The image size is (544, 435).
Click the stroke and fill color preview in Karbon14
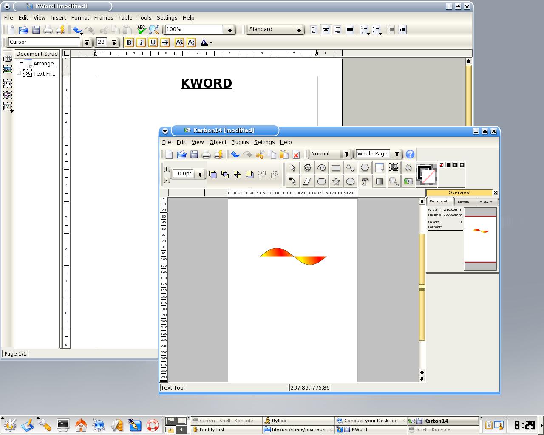pos(427,175)
